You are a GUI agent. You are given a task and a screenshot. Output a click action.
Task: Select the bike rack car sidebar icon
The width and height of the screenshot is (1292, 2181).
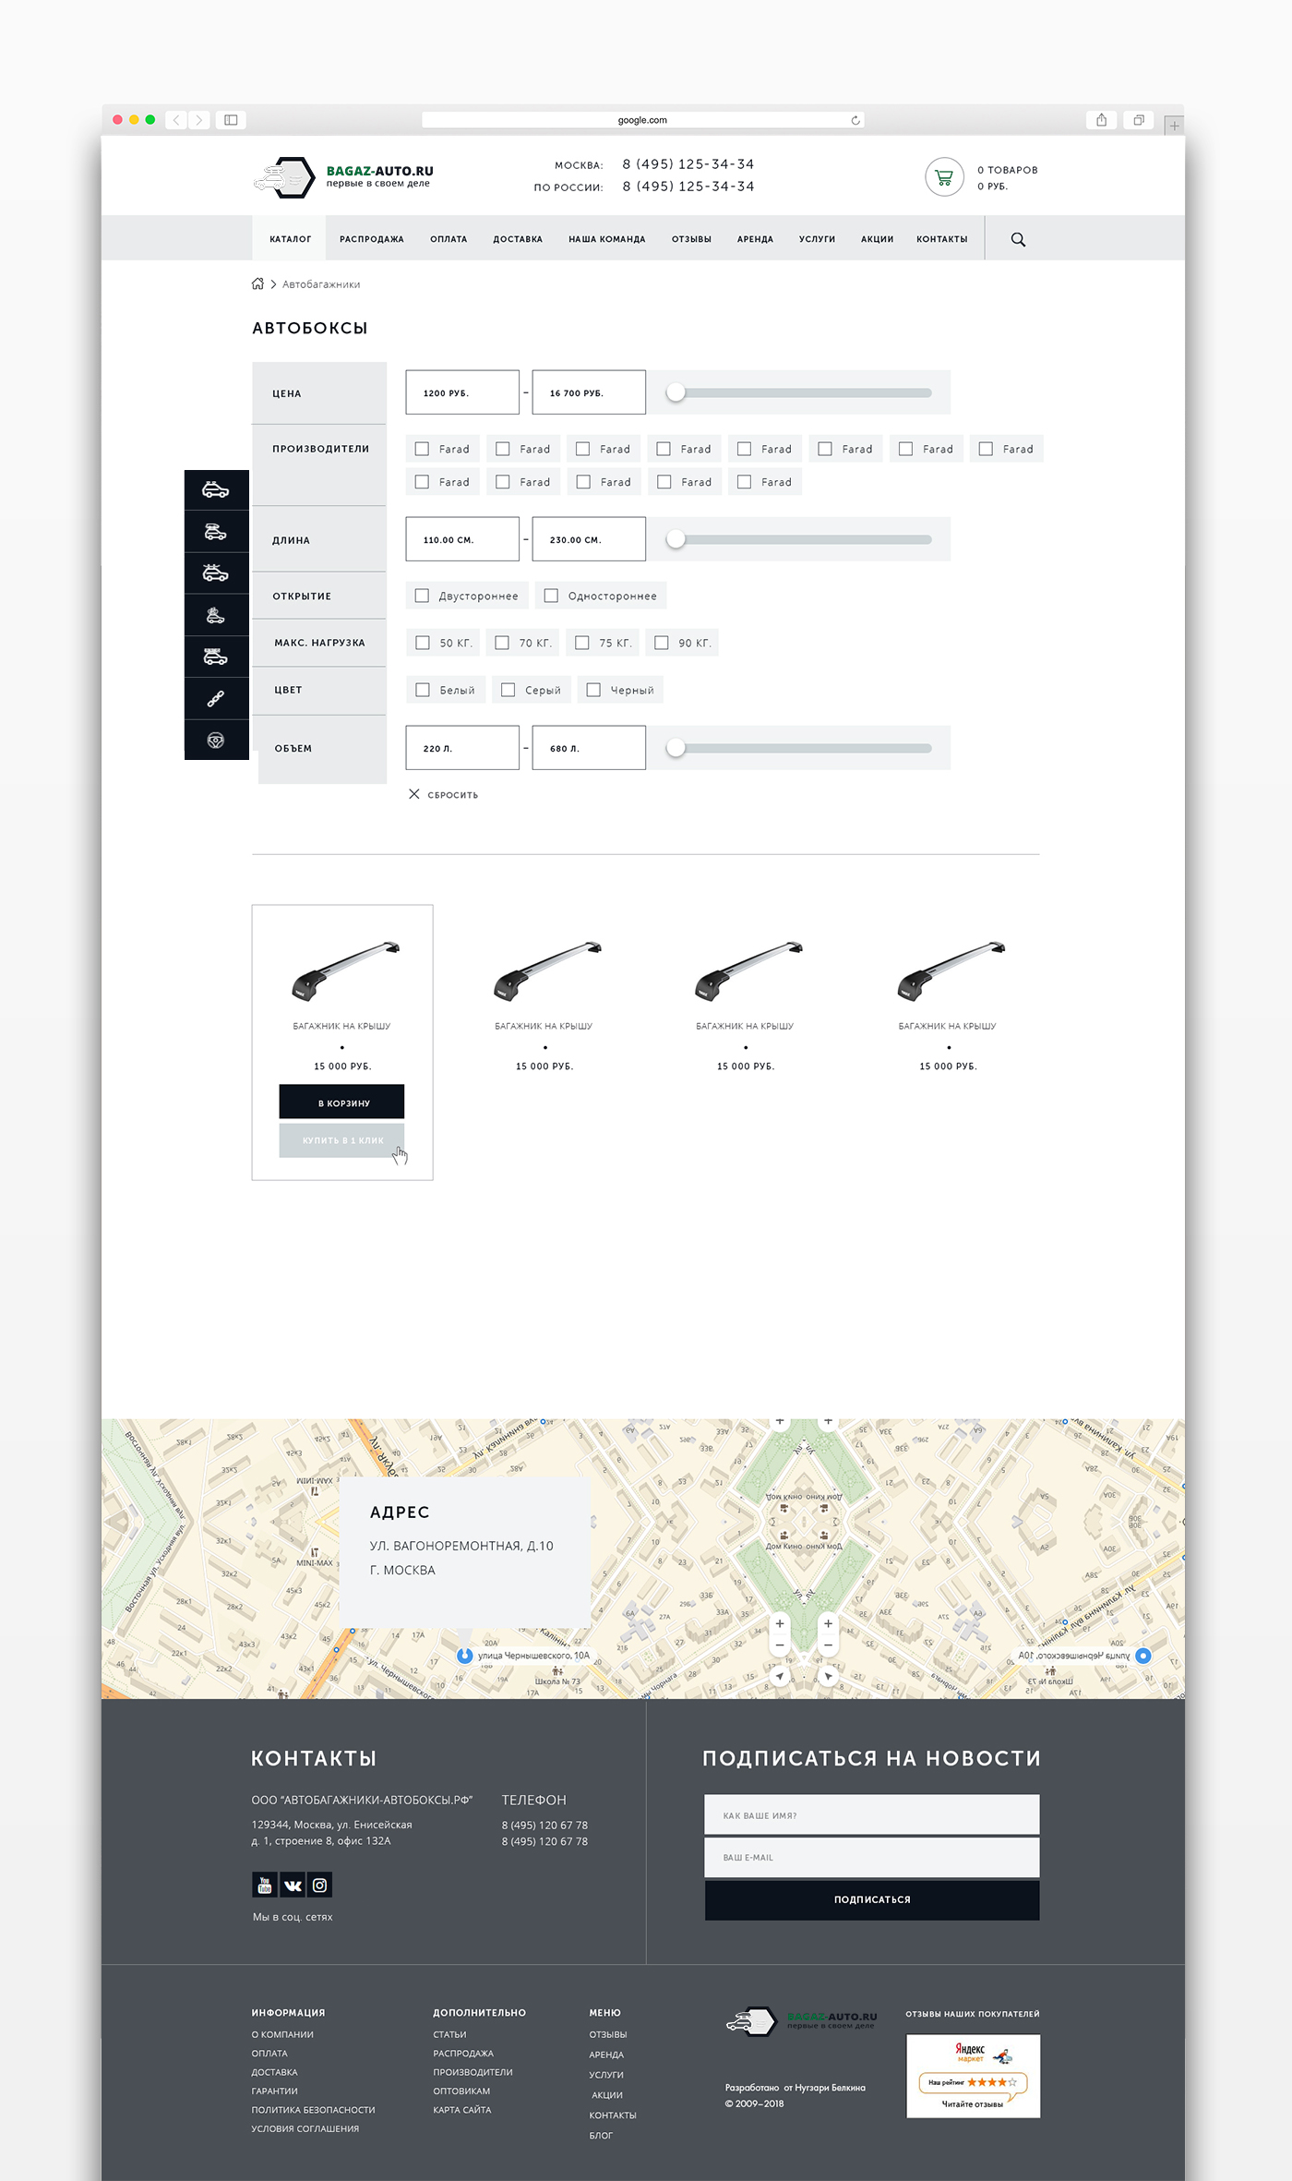point(216,615)
